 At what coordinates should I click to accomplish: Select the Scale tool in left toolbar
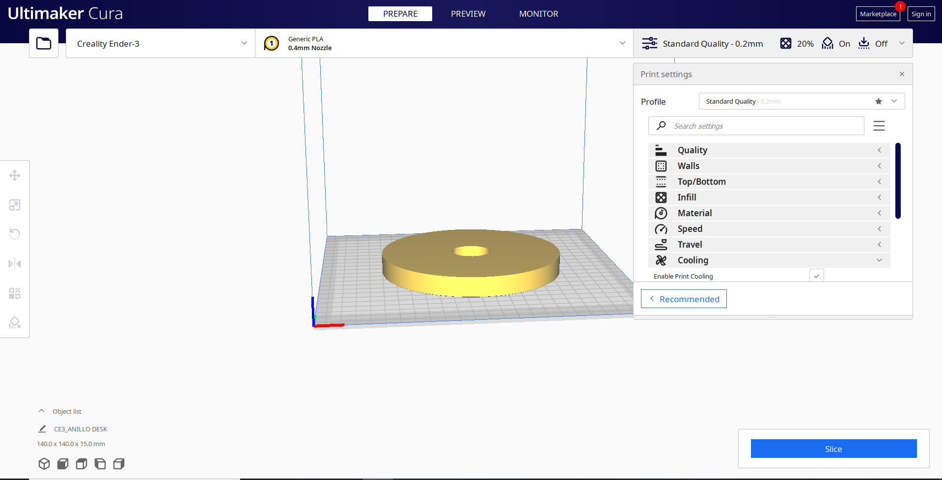15,205
